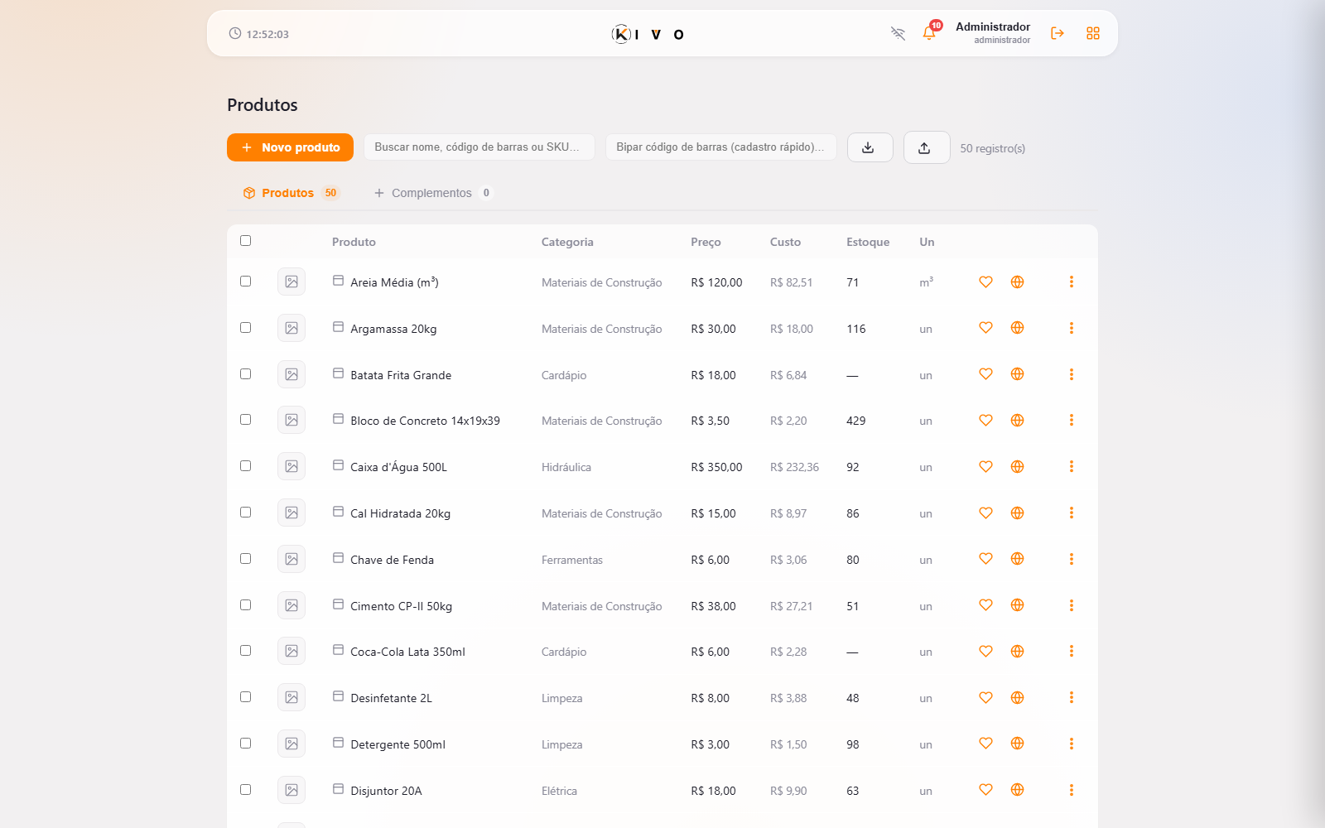Focus the barcode quick-register input field
This screenshot has width=1325, height=828.
point(720,147)
